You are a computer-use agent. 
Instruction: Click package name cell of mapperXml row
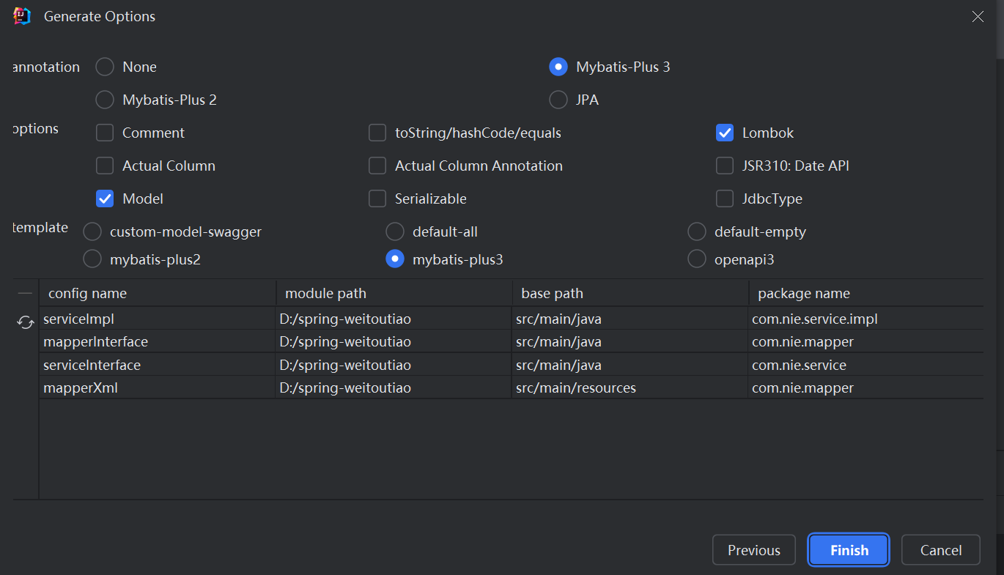click(x=865, y=387)
